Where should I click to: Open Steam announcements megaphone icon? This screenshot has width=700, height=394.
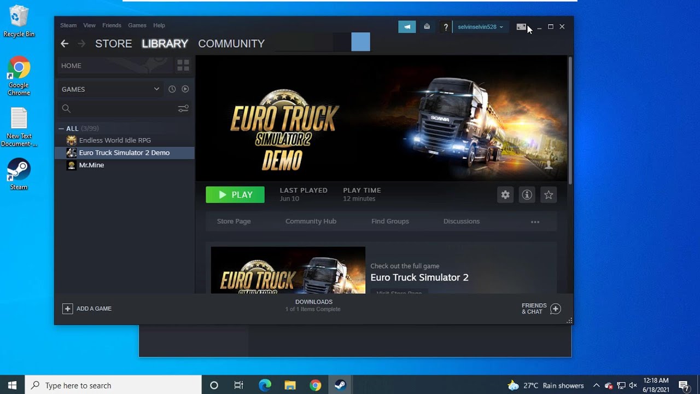(x=407, y=27)
